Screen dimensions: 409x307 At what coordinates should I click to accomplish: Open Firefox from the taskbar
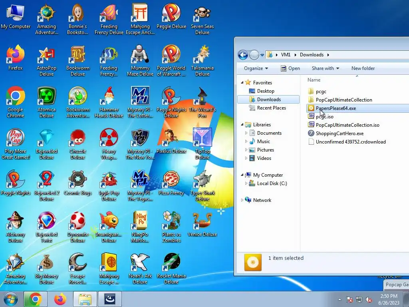(60, 299)
